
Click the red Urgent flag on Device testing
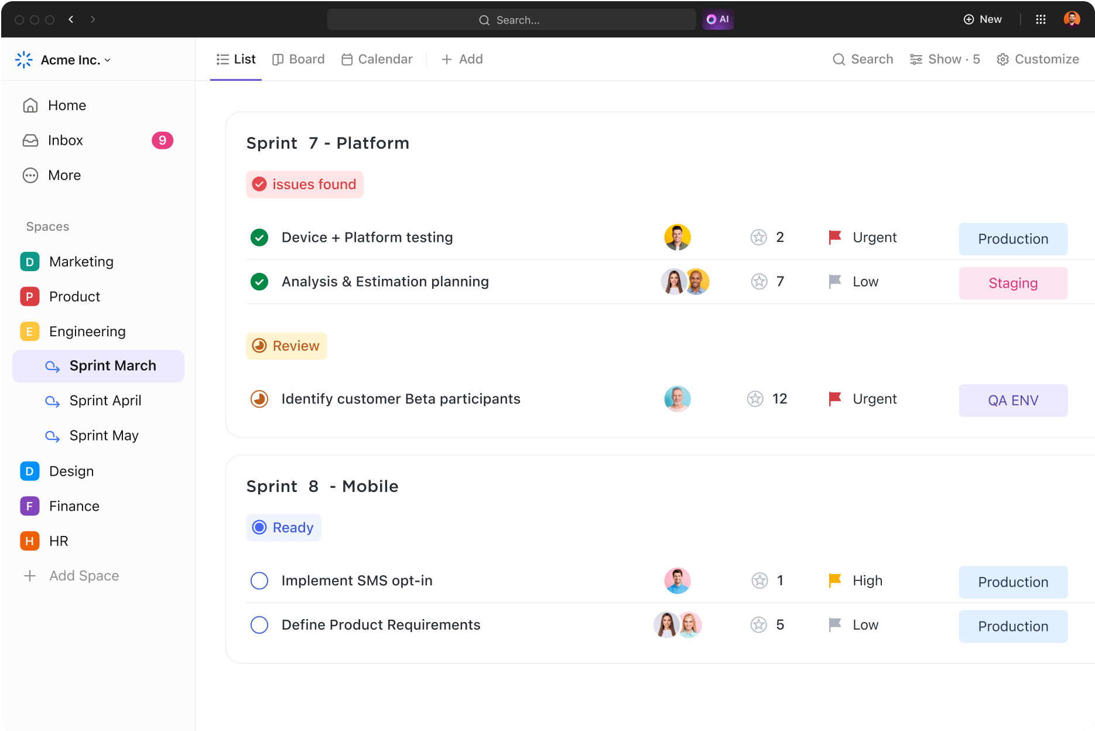coord(835,237)
